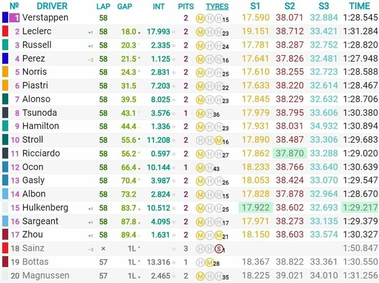Select the GAP column header
379x283 pixels.
pyautogui.click(x=125, y=6)
